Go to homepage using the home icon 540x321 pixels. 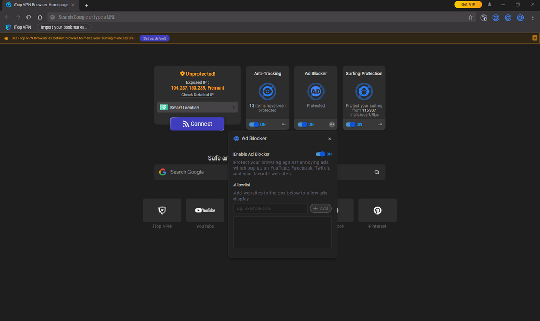(x=40, y=17)
